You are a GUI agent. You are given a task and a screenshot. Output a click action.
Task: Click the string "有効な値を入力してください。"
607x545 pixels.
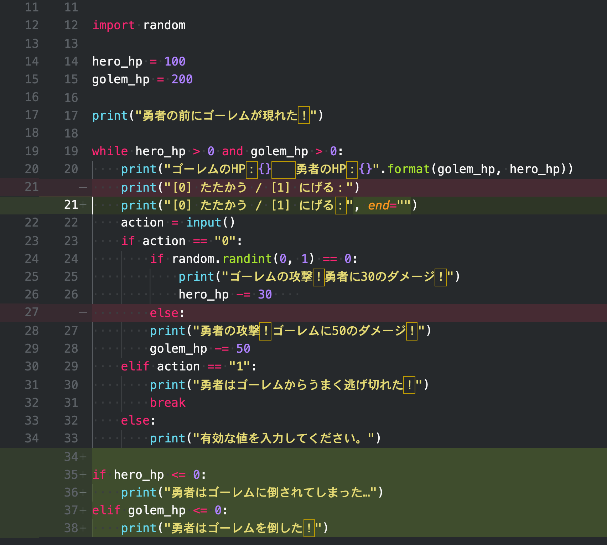click(x=283, y=438)
